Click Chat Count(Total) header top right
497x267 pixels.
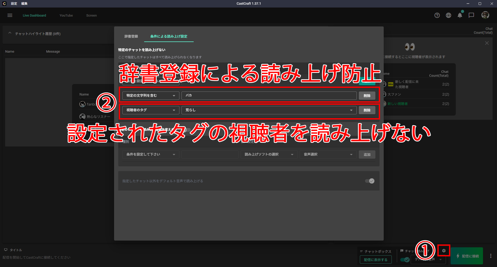coord(483,31)
